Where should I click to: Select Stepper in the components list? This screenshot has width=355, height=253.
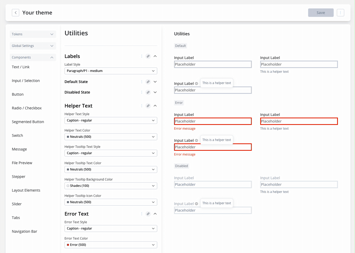(x=18, y=177)
